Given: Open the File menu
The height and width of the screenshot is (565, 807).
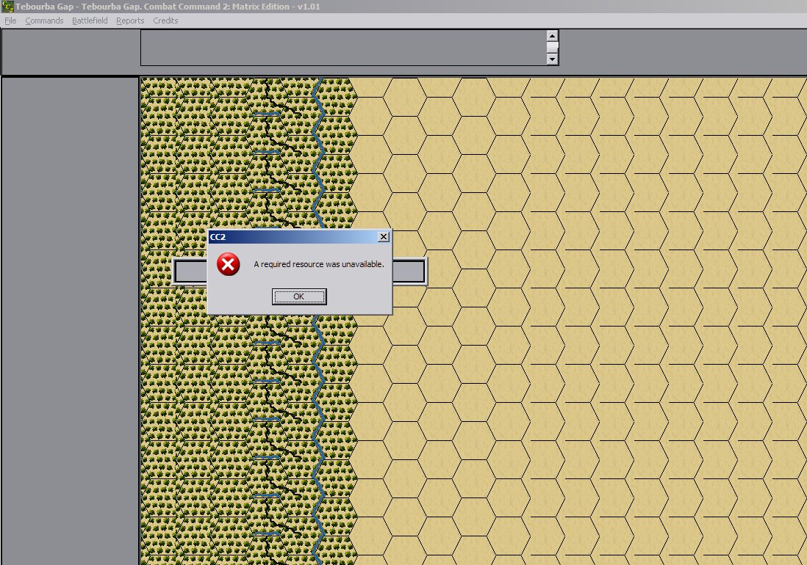Looking at the screenshot, I should click(x=10, y=21).
